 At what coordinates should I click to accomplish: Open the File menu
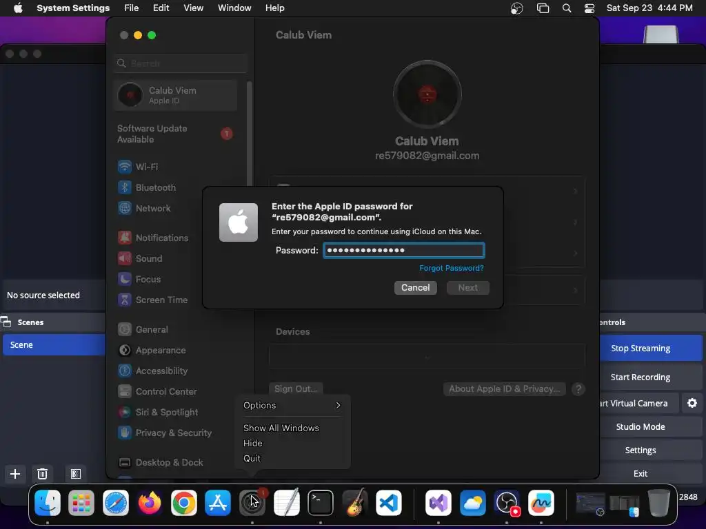(132, 8)
